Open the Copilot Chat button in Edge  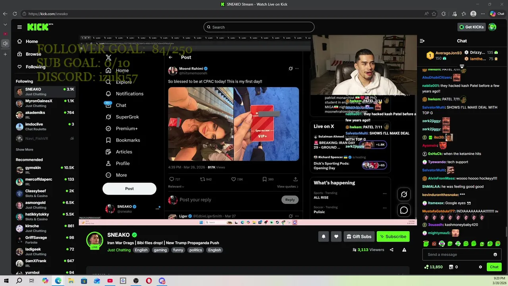(497, 14)
